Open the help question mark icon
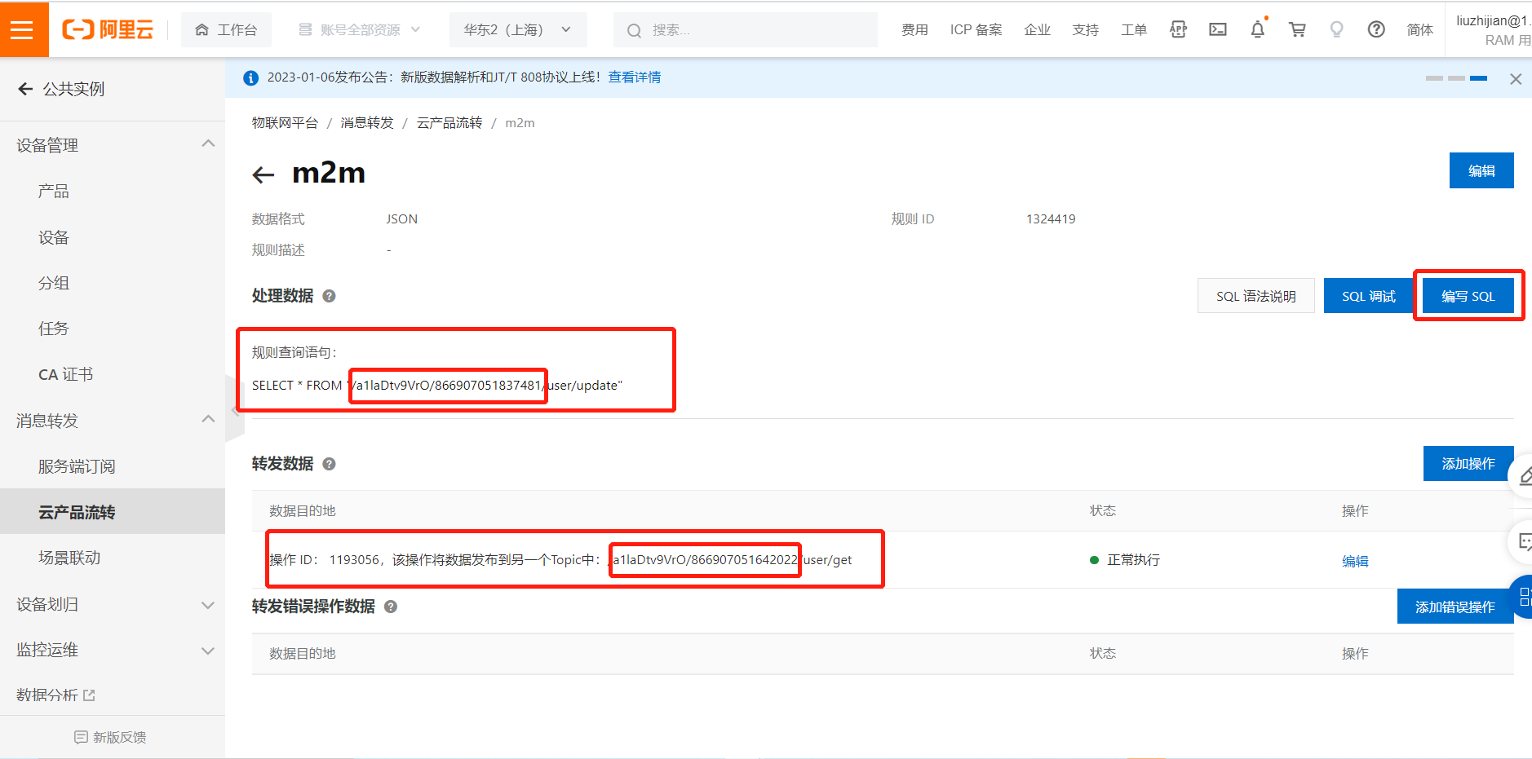 pyautogui.click(x=1376, y=30)
